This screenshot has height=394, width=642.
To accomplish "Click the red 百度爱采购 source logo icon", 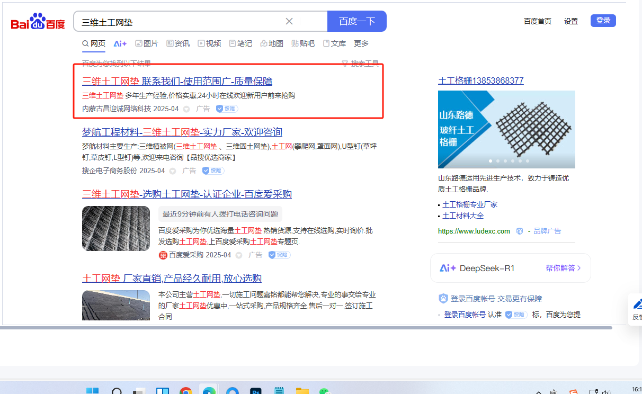I will point(163,255).
